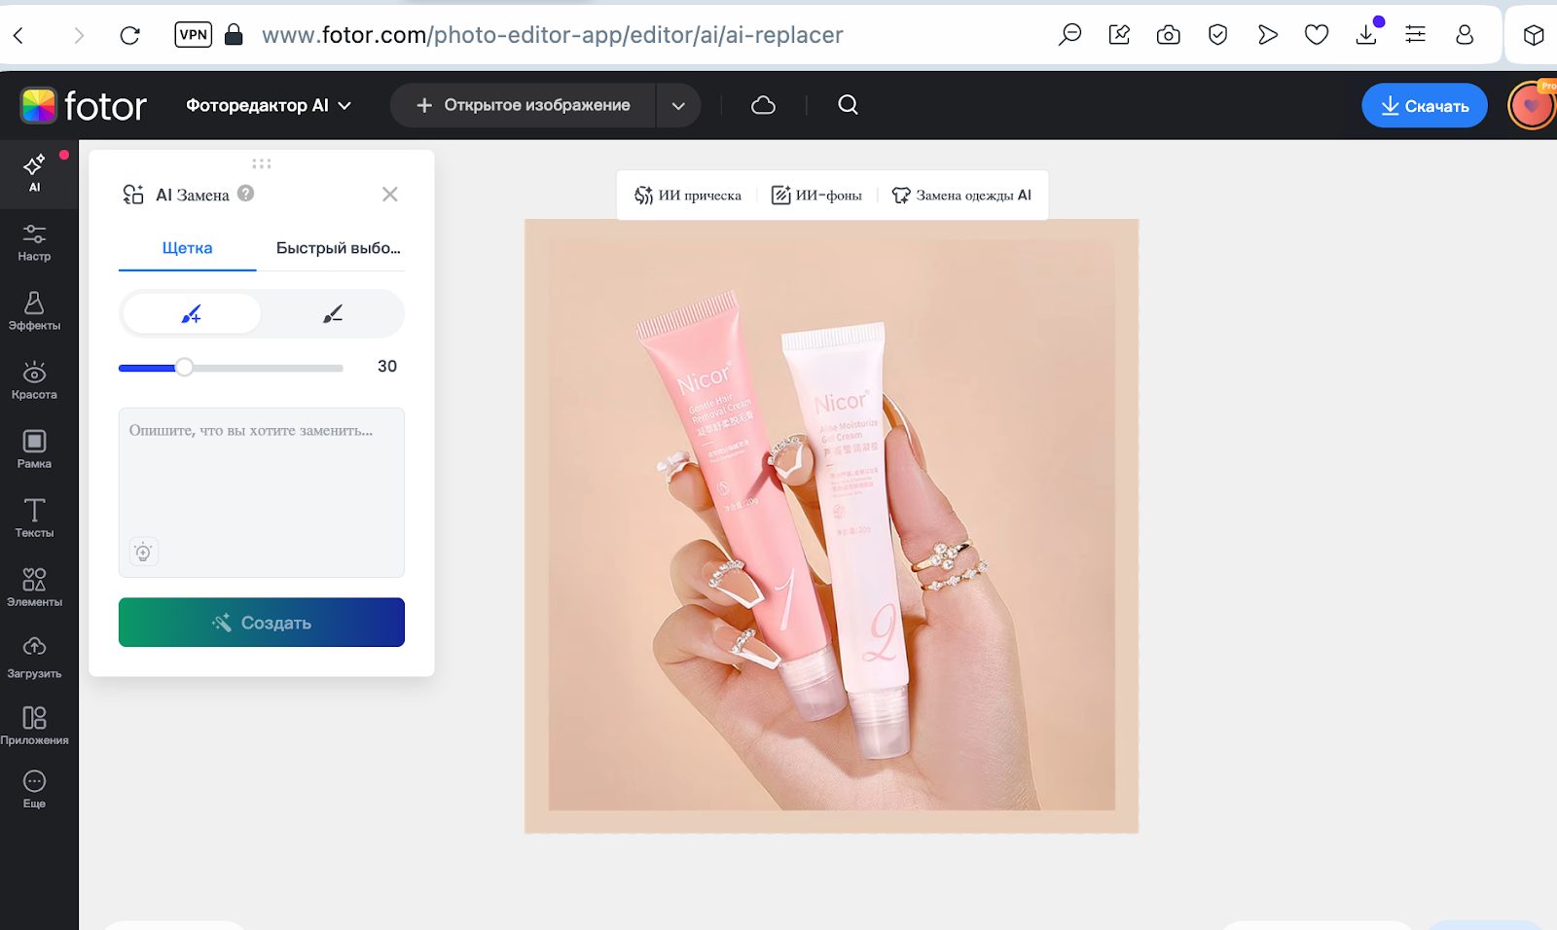Open the user profile avatar
This screenshot has height=930, width=1557.
pos(1532,106)
